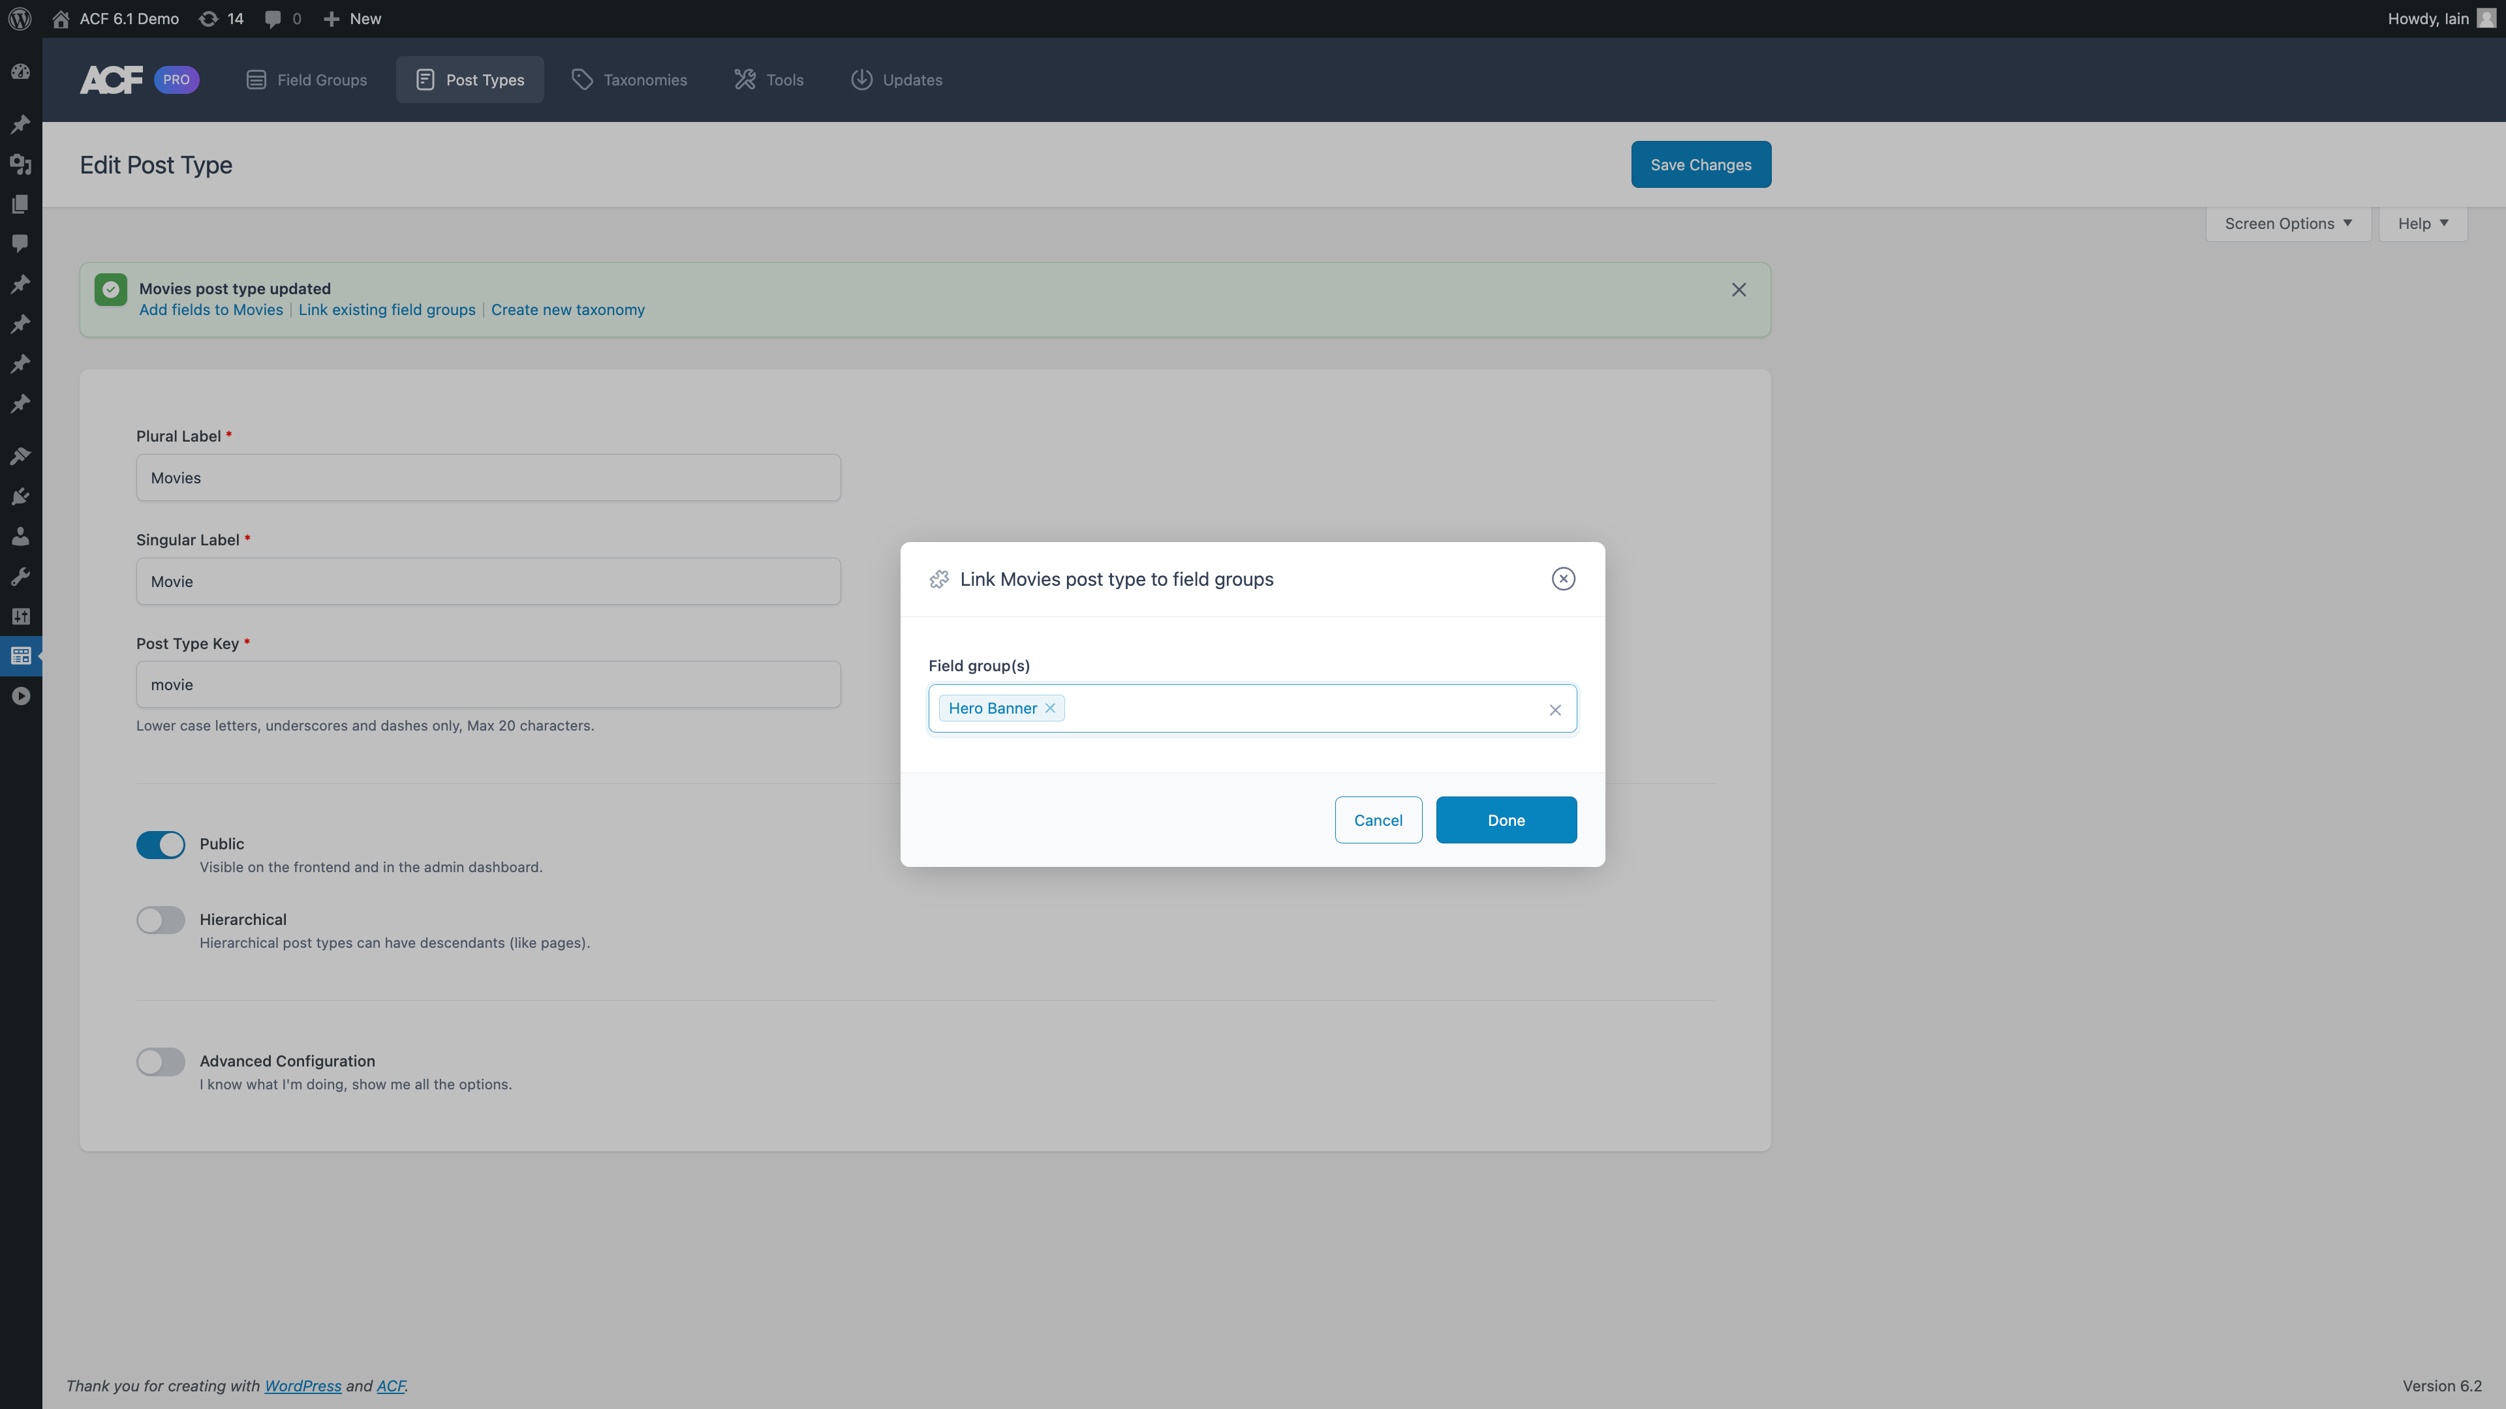The width and height of the screenshot is (2506, 1409).
Task: Open the Plugins plug icon in sidebar
Action: (20, 496)
